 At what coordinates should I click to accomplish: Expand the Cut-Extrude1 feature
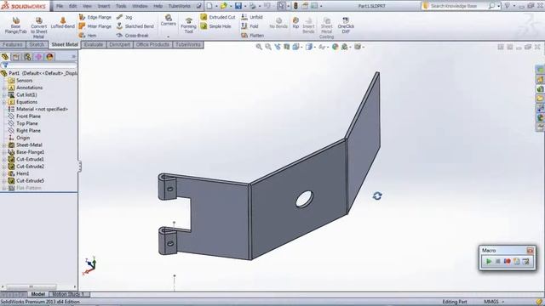pyautogui.click(x=3, y=159)
